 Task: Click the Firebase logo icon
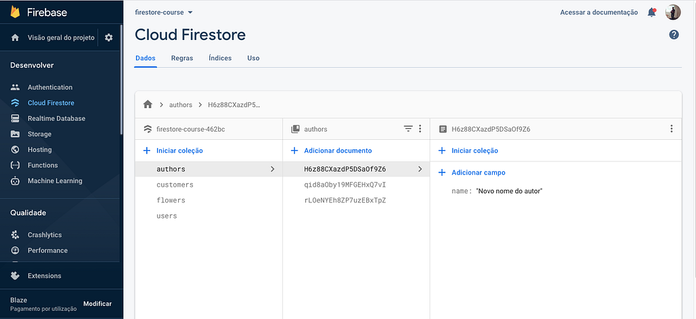pos(16,12)
